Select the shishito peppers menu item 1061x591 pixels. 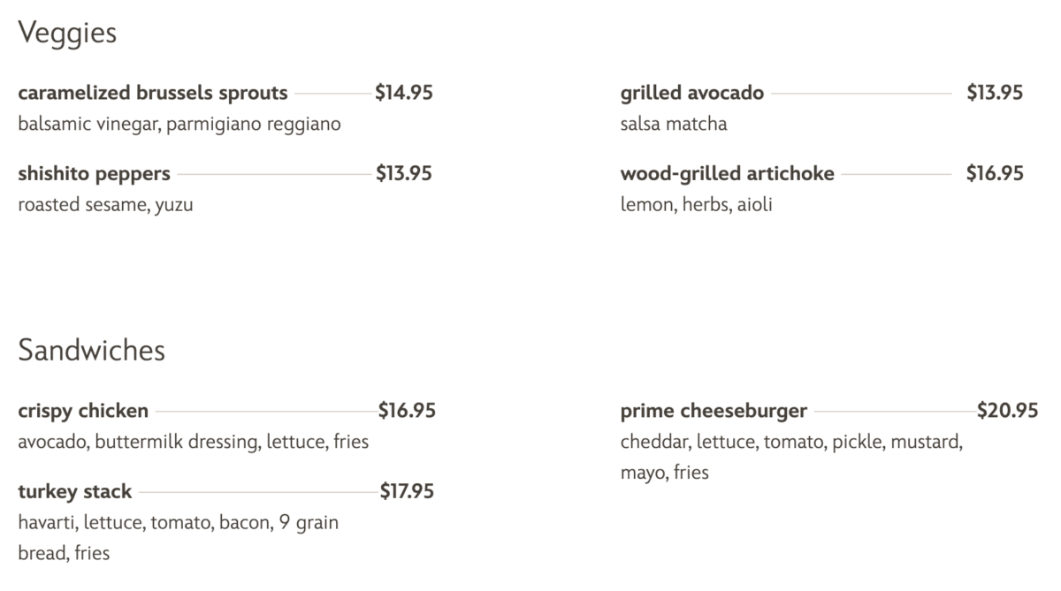(x=94, y=174)
